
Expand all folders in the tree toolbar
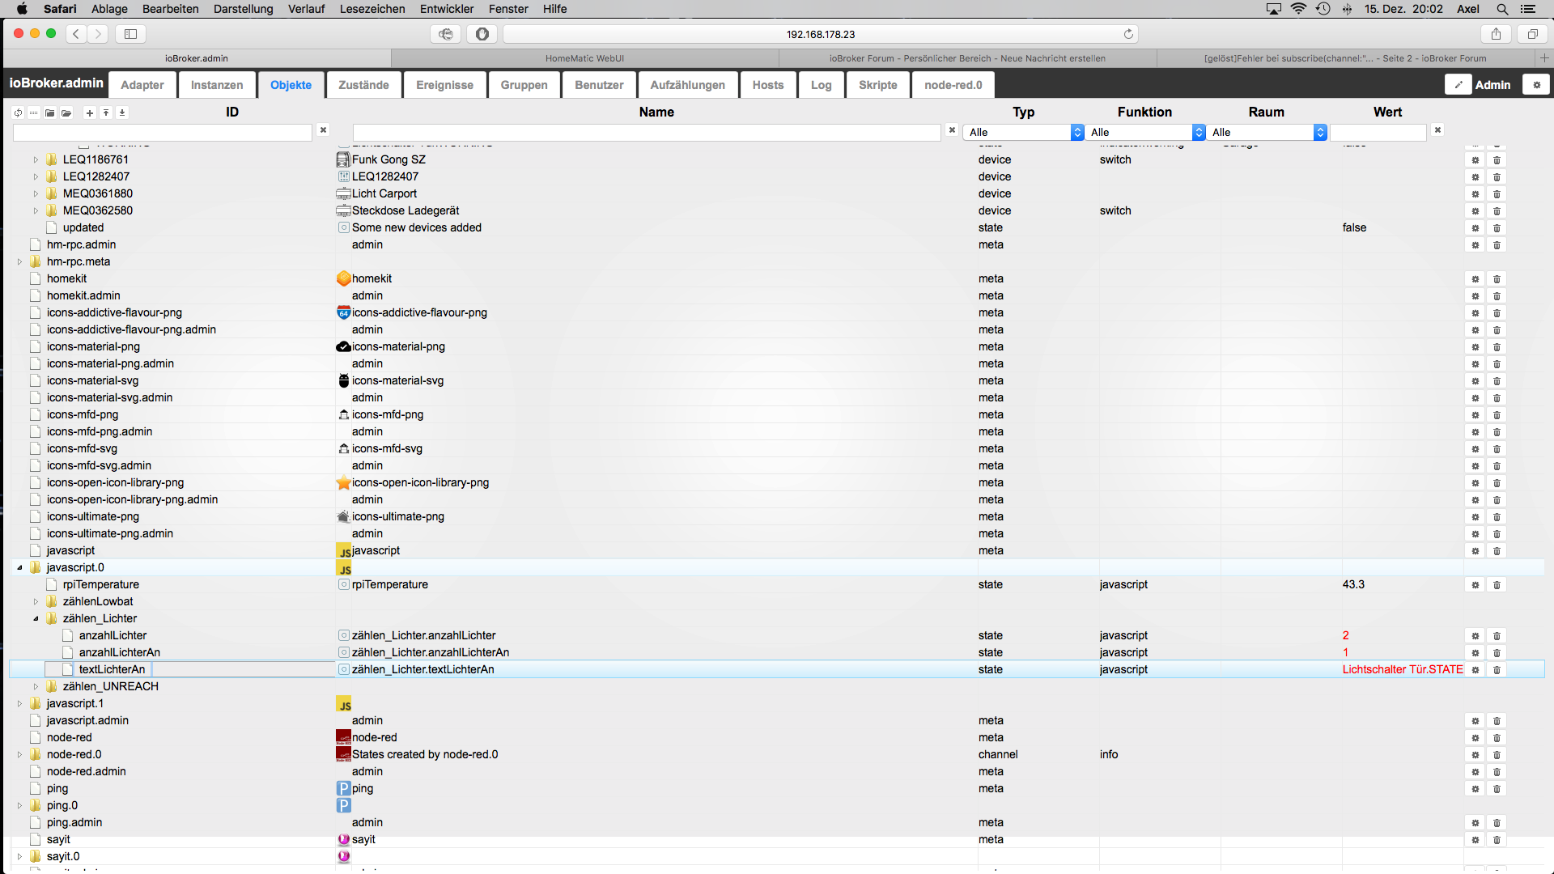(x=66, y=112)
